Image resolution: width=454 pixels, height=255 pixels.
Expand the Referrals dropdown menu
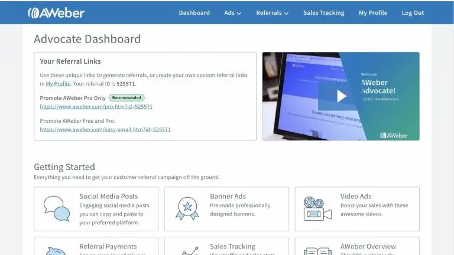[x=272, y=13]
